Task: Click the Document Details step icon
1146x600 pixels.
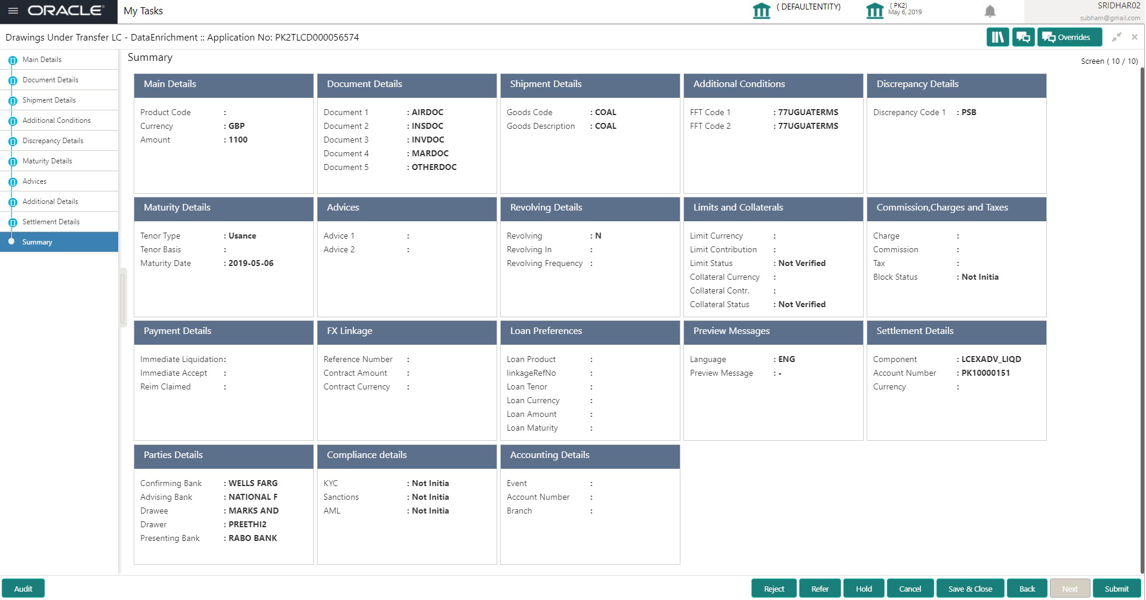Action: (13, 81)
